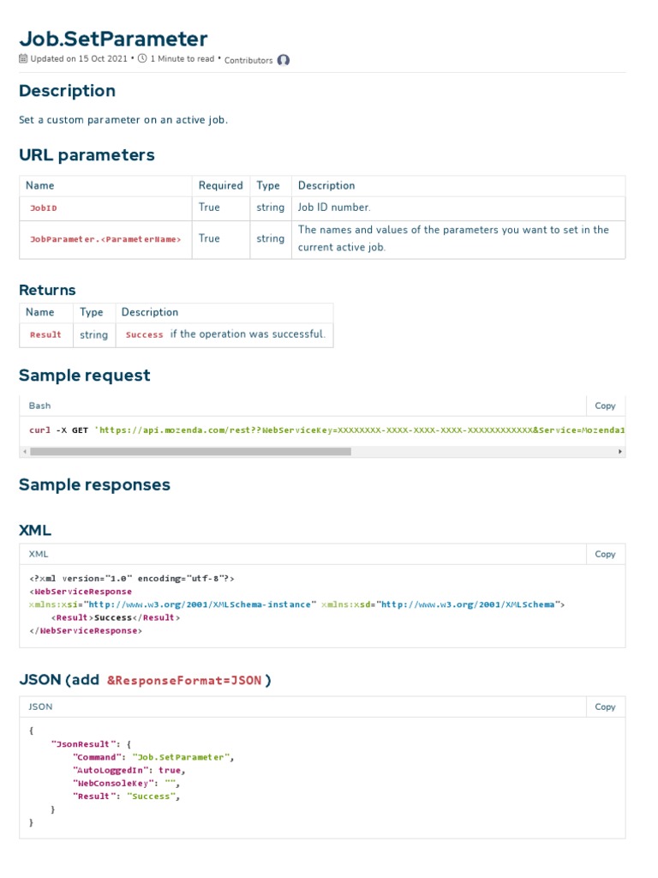658x878 pixels.
Task: Click the '"Command": "Job.SetParameter"' line
Action: [153, 758]
